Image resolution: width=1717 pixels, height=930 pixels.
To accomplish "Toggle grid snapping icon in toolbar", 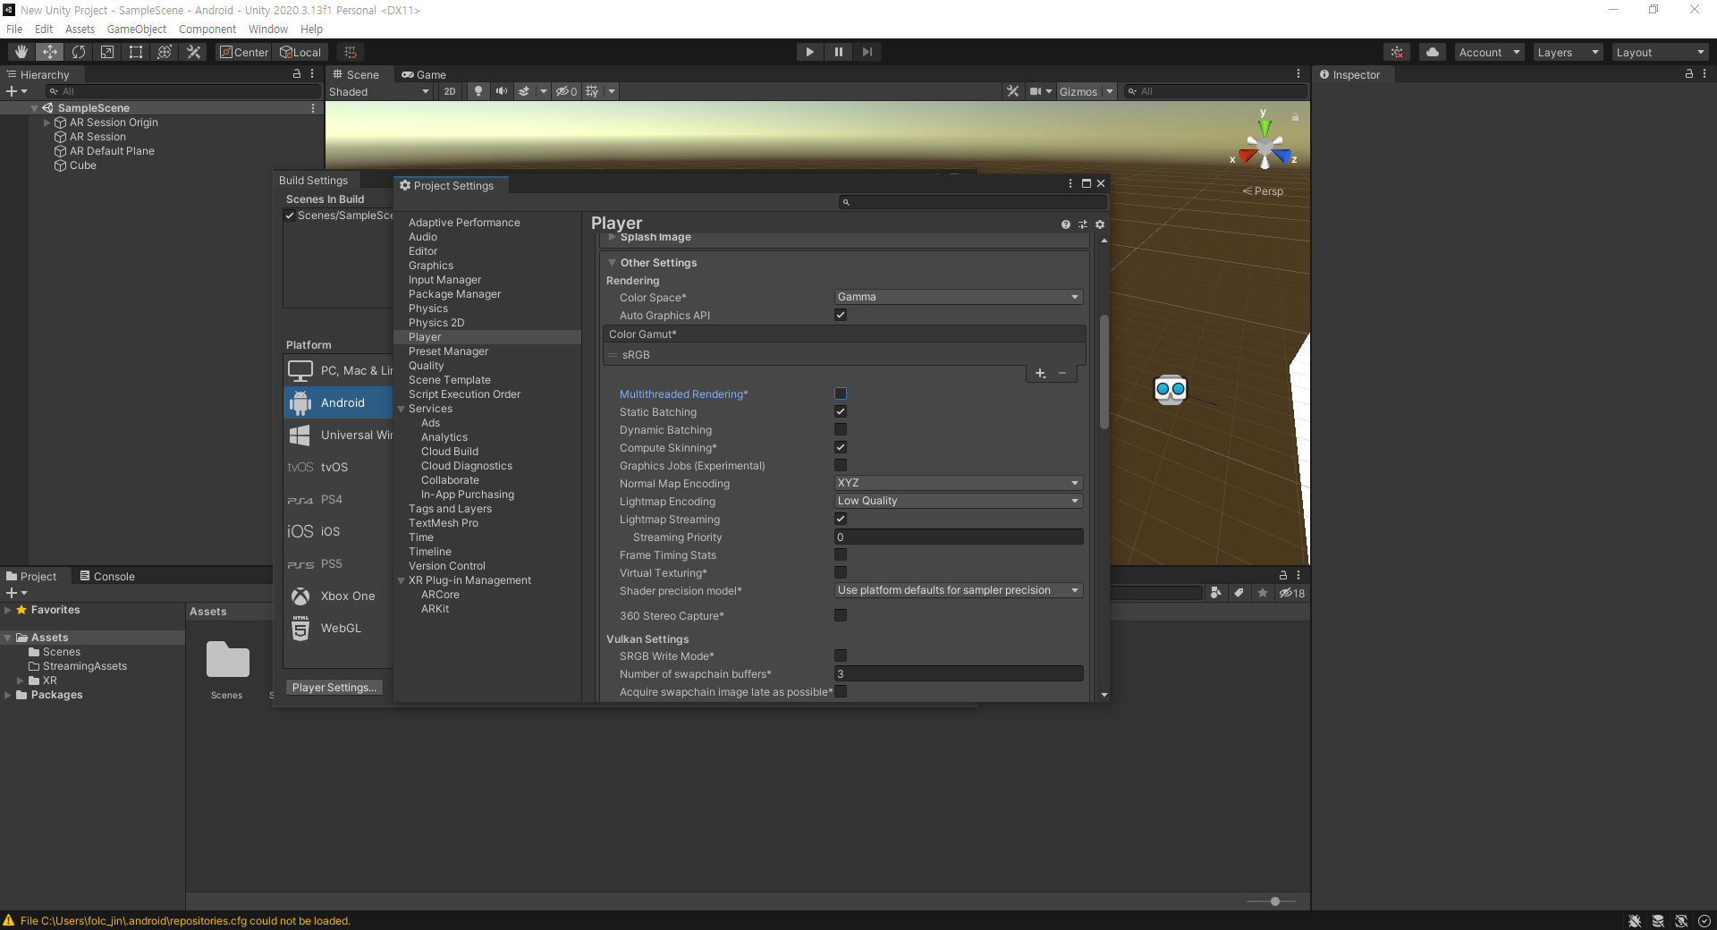I will click(351, 52).
